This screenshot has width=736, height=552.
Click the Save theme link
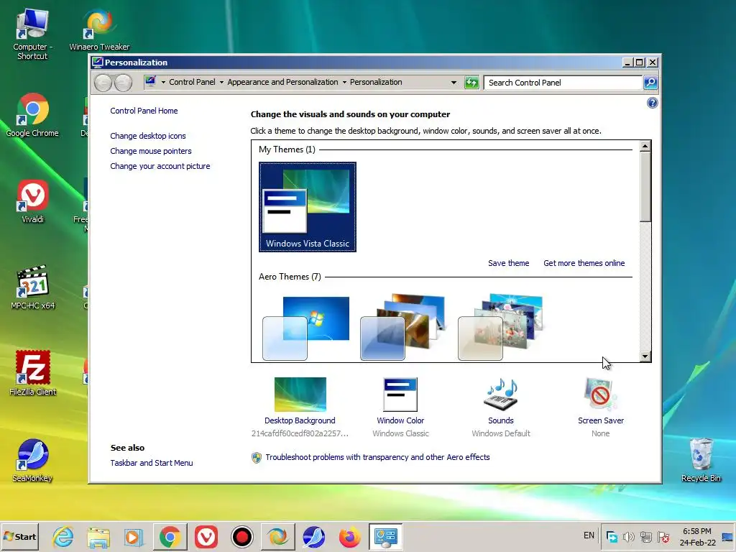(x=508, y=263)
